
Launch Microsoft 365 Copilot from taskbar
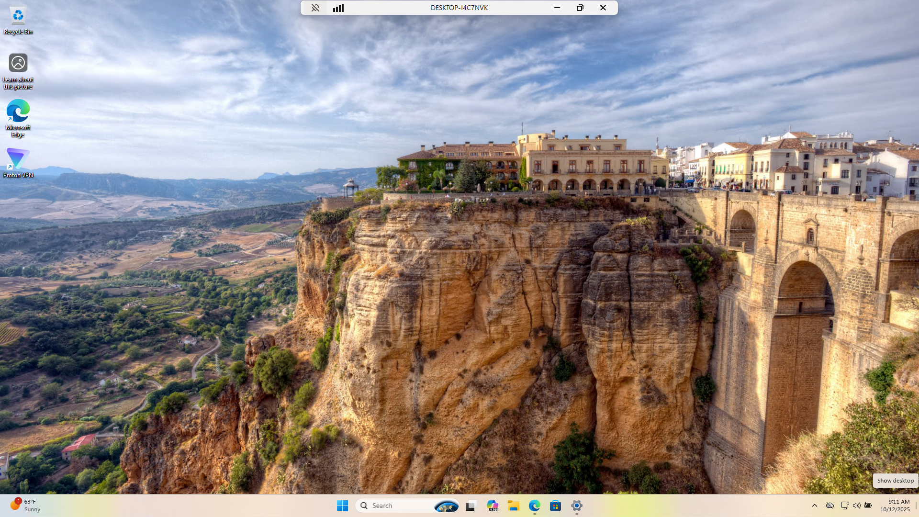(493, 506)
